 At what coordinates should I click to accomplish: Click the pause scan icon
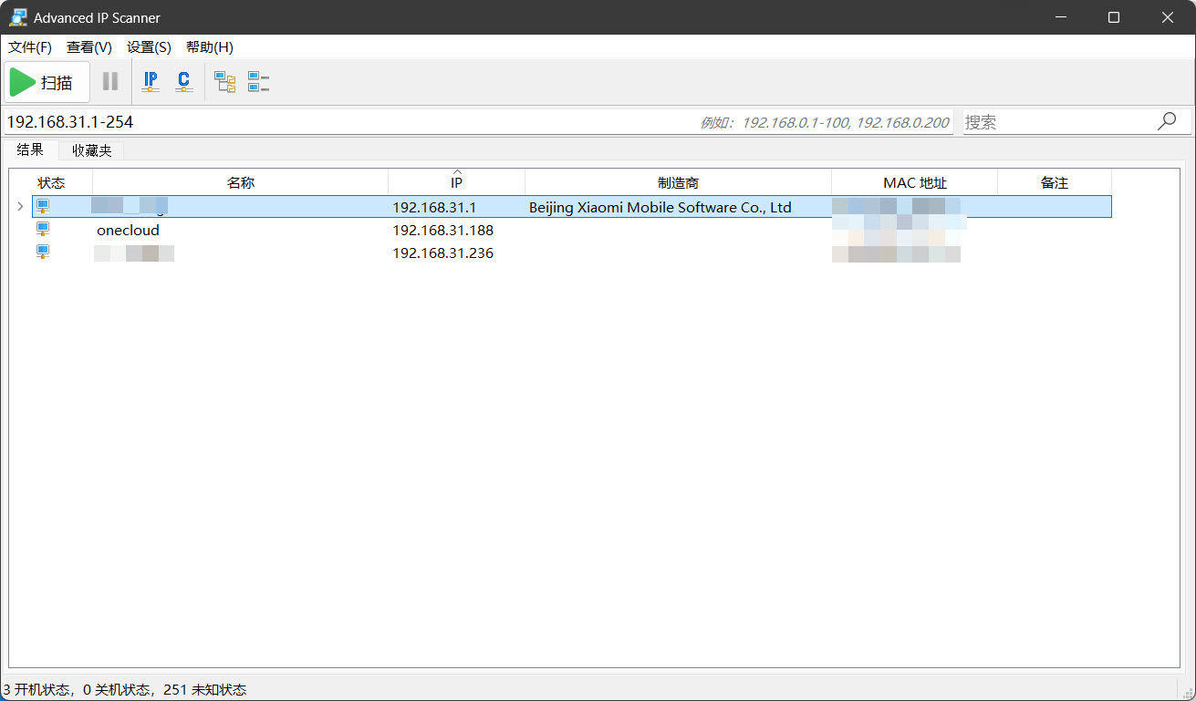[x=110, y=82]
